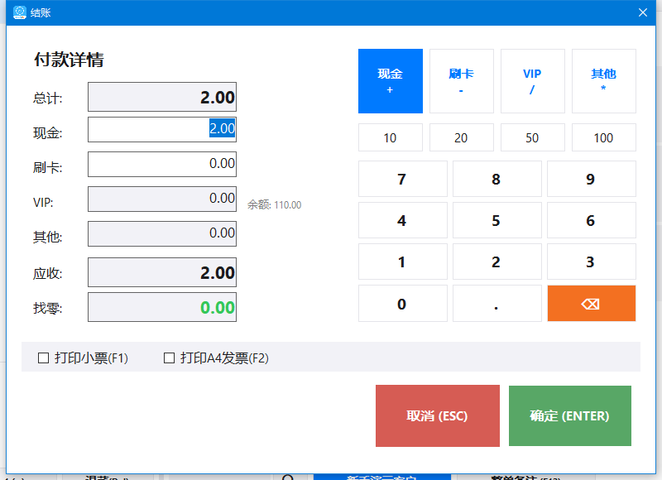Add quick amount 100

pos(604,137)
